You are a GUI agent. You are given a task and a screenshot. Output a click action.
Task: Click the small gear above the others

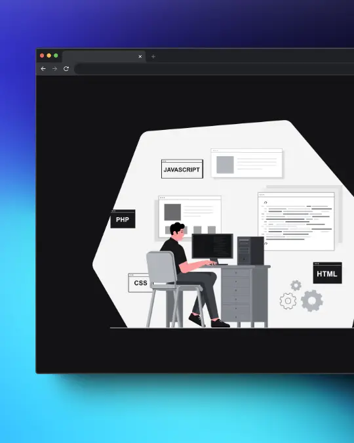[296, 285]
